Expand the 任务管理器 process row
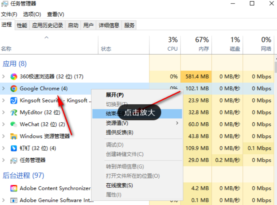The image size is (277, 205). tap(3, 160)
